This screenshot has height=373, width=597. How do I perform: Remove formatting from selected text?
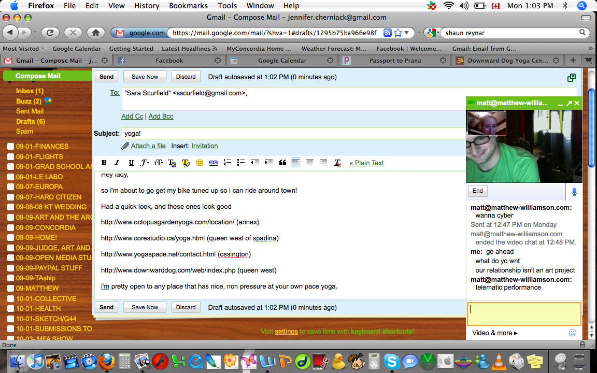click(337, 163)
